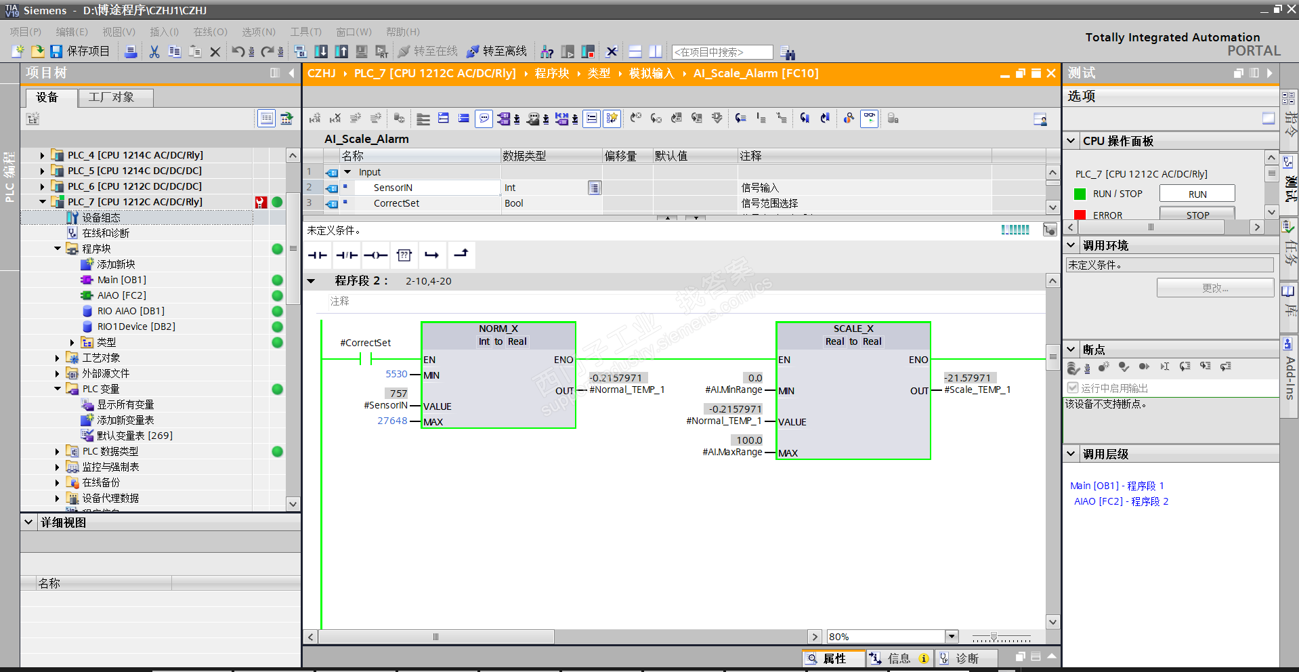Click the cut scissors icon
This screenshot has height=672, width=1299.
pyautogui.click(x=154, y=51)
